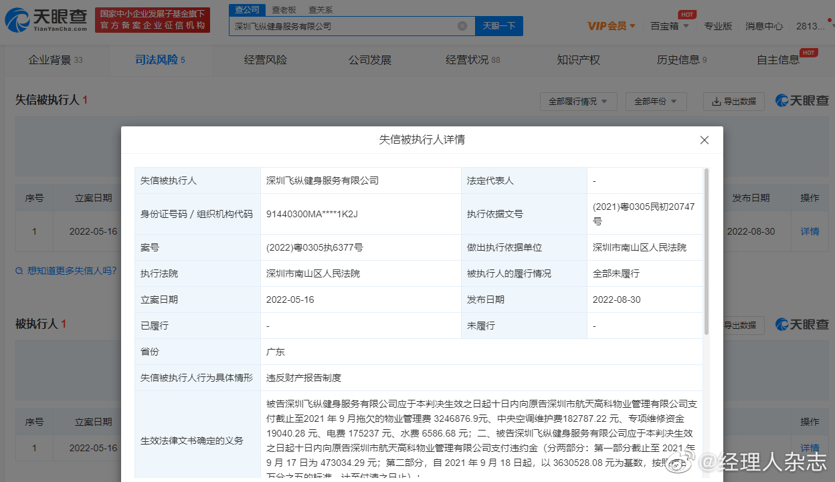The image size is (835, 482).
Task: Click the 发布日期 value 2022-08-30 in dialog
Action: (617, 299)
